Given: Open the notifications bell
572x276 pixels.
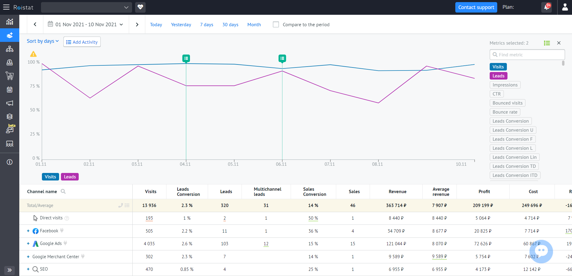Looking at the screenshot, I should pyautogui.click(x=546, y=7).
